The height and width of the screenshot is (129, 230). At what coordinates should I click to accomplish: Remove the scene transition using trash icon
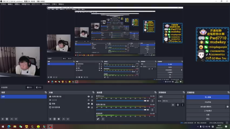click(x=178, y=105)
